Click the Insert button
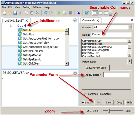 point(109,102)
